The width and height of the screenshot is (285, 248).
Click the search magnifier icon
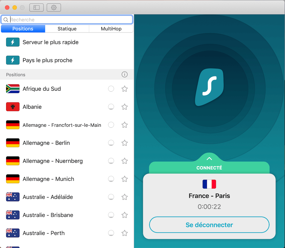(x=6, y=20)
